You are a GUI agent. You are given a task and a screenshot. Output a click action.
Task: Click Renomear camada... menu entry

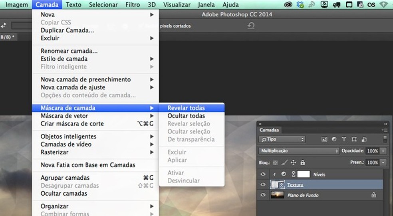click(95, 51)
